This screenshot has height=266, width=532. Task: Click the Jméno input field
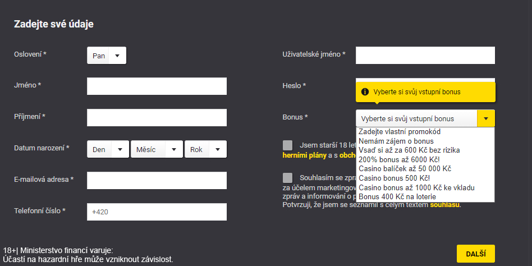point(157,86)
